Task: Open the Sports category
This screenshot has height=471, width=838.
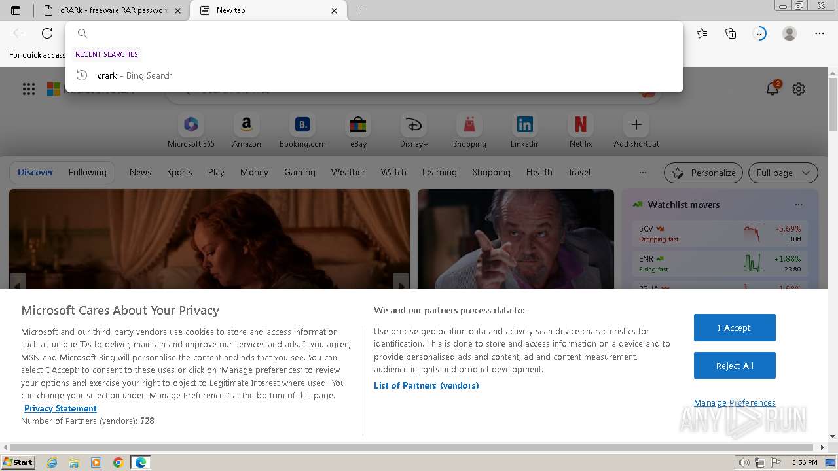Action: [179, 172]
